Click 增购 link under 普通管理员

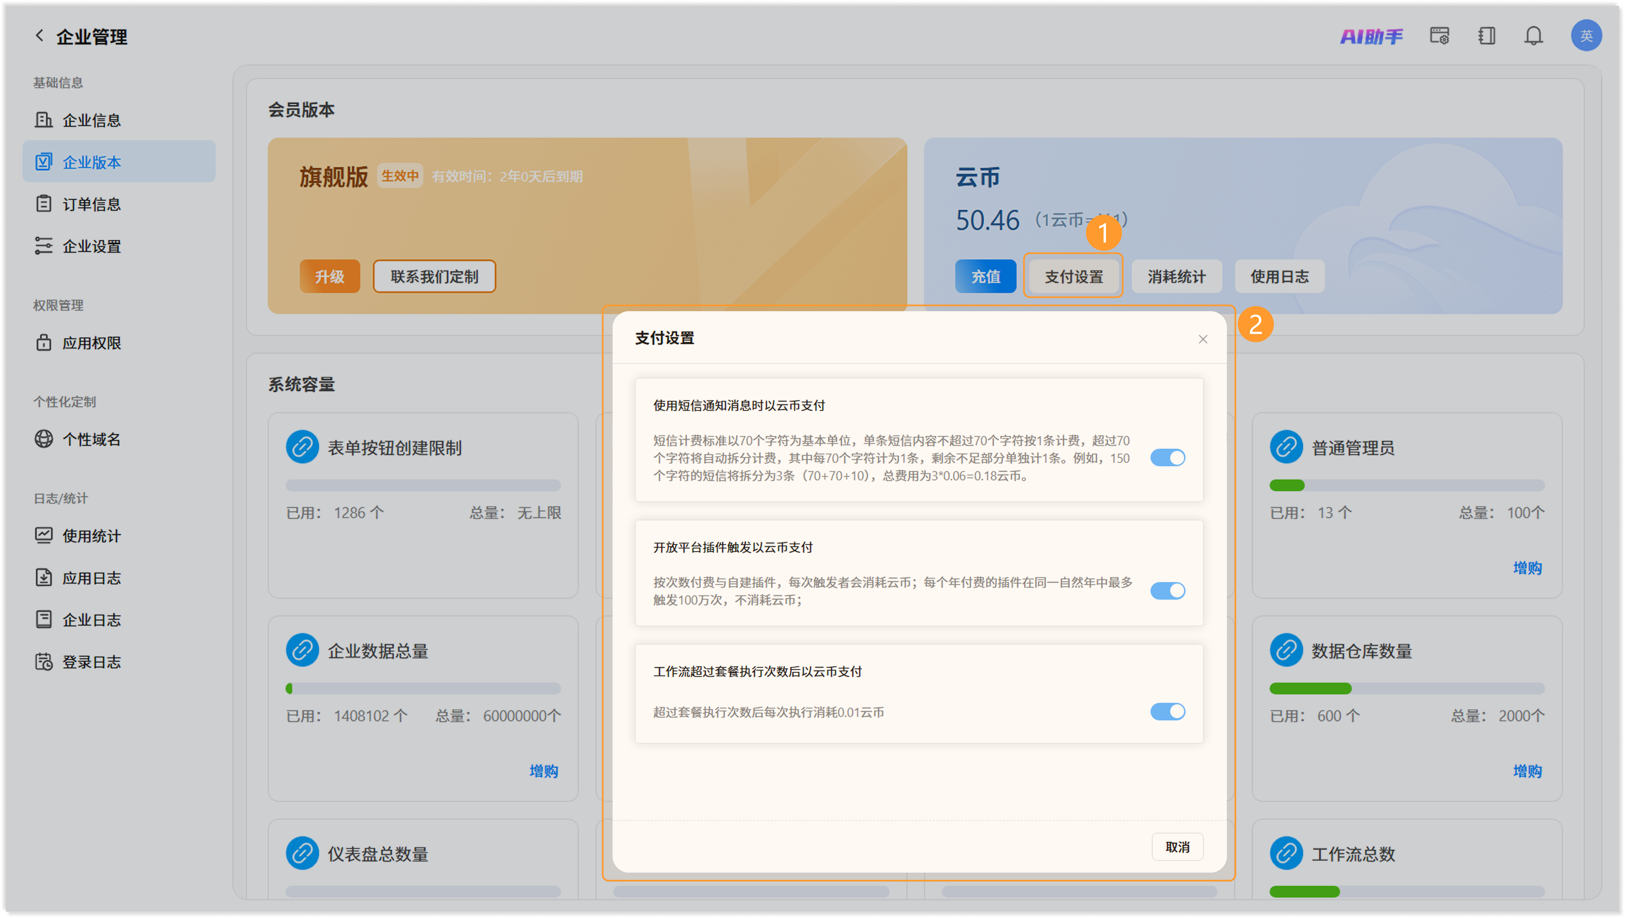pyautogui.click(x=1527, y=567)
